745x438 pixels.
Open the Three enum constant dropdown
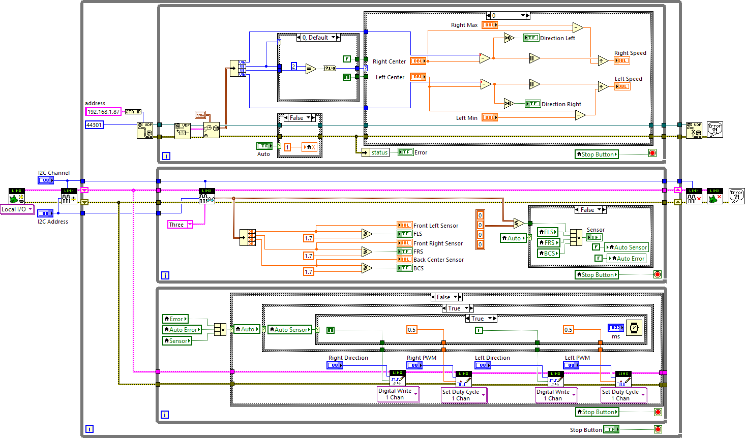click(x=190, y=225)
